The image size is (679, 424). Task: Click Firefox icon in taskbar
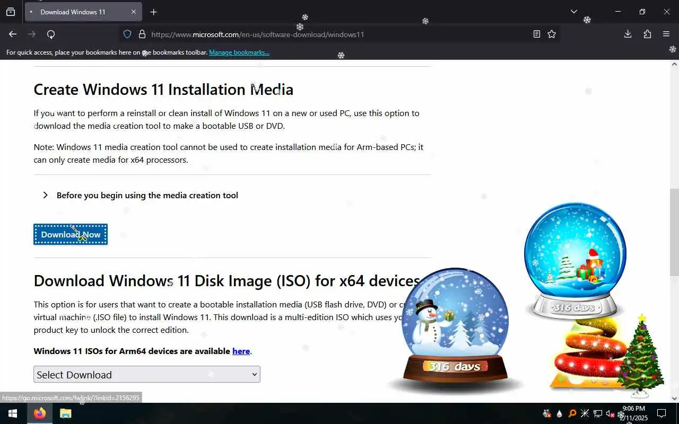(40, 413)
